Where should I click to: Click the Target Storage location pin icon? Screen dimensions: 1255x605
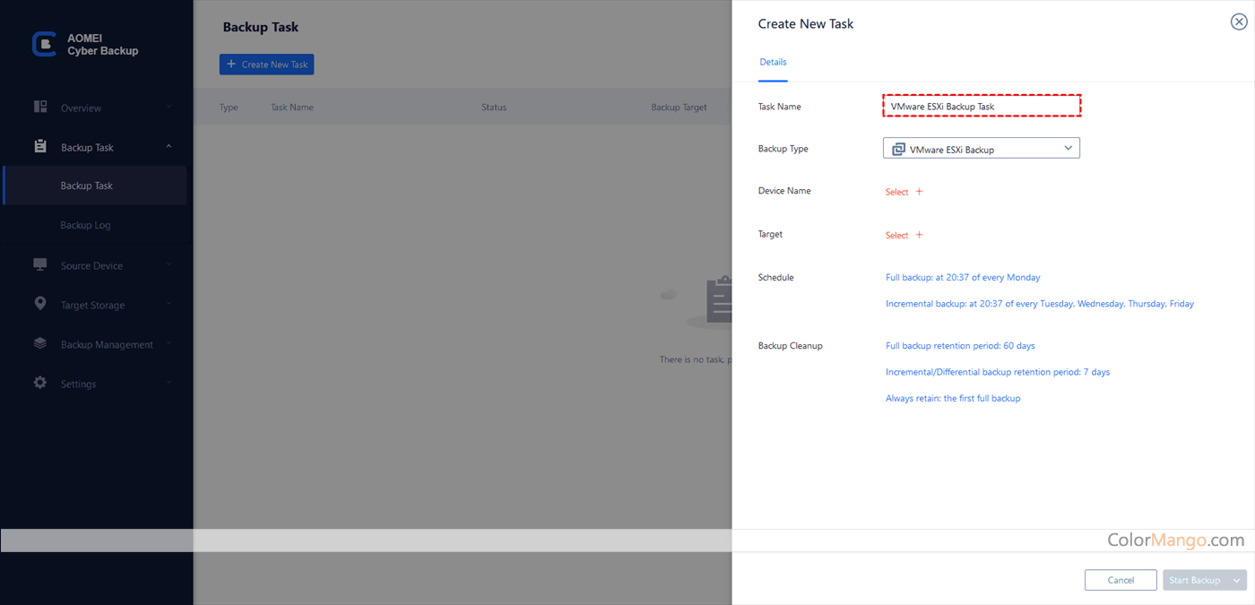click(x=40, y=304)
